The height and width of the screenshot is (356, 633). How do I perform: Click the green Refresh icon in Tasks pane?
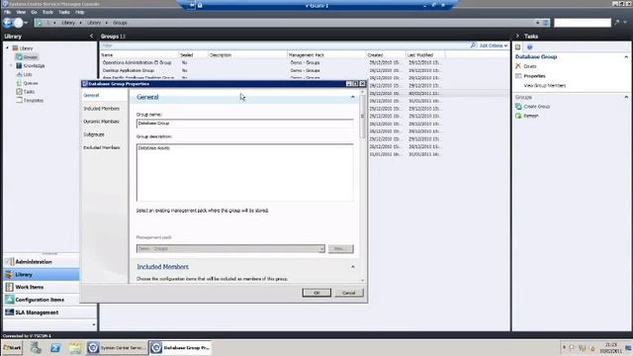point(518,116)
